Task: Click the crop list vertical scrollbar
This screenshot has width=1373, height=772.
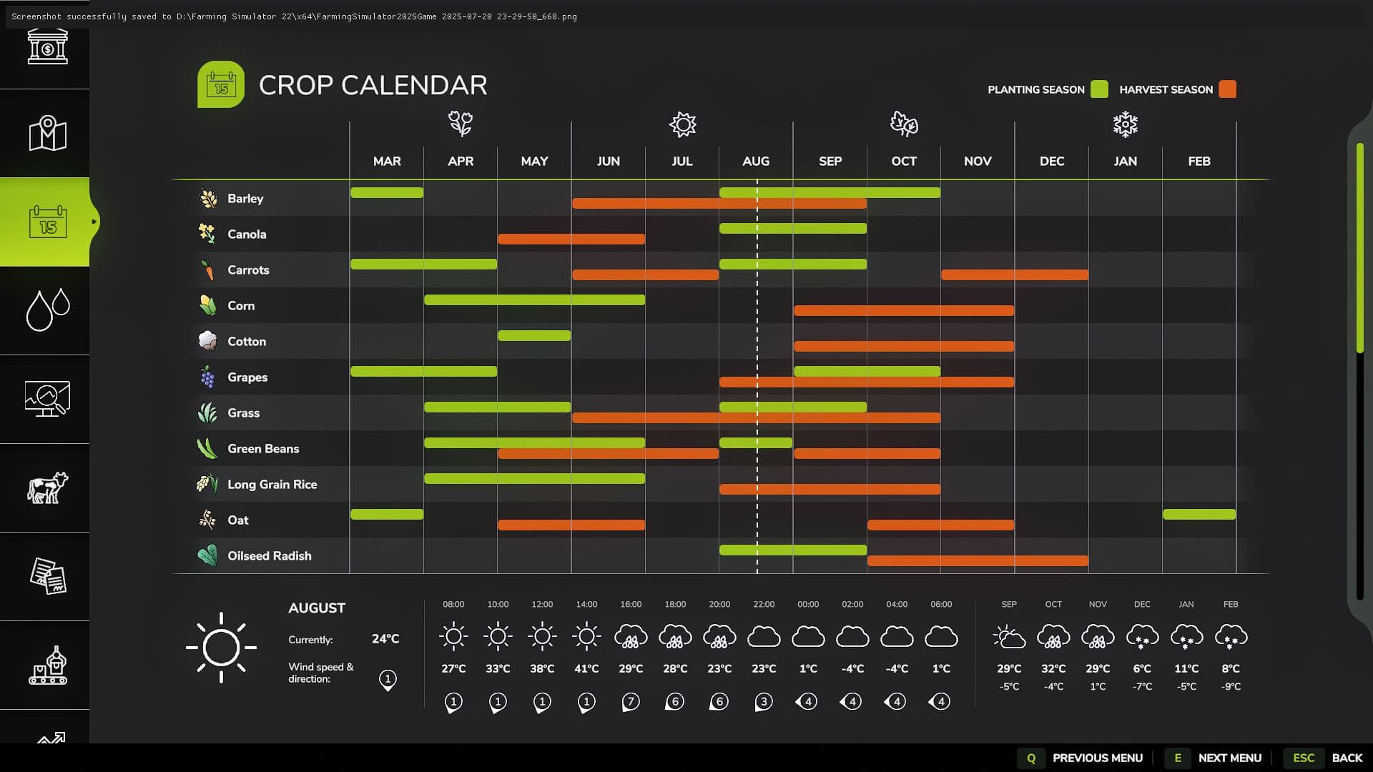Action: coord(1359,247)
